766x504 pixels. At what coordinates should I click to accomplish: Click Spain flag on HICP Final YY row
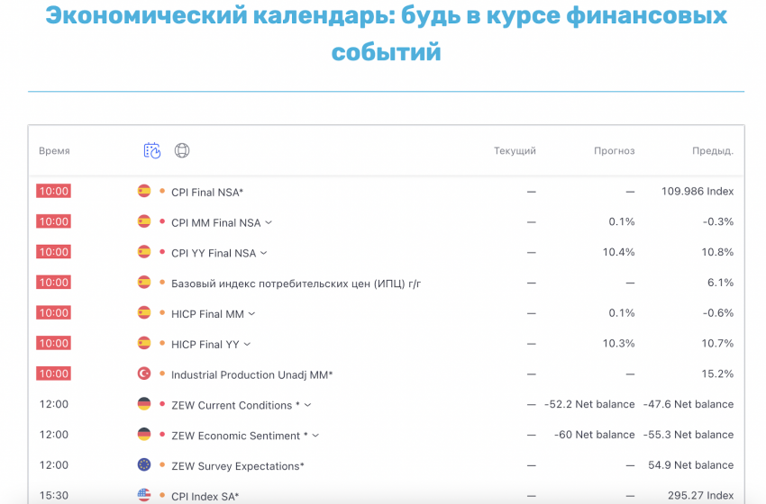tap(144, 343)
